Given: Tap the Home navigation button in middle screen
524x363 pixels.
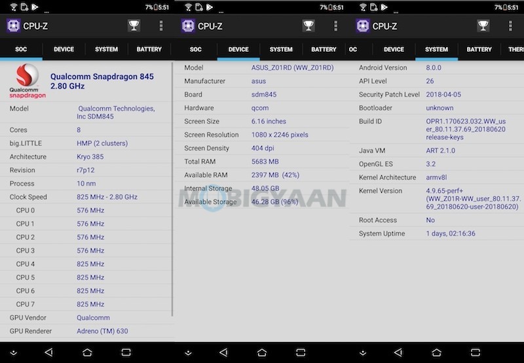Looking at the screenshot, I should [262, 353].
